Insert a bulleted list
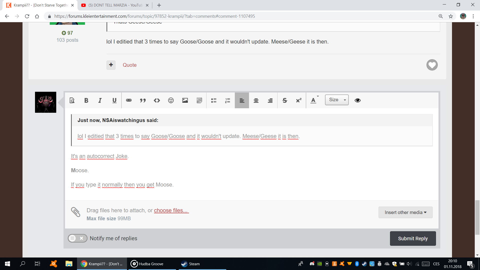The image size is (480, 270). 214,100
